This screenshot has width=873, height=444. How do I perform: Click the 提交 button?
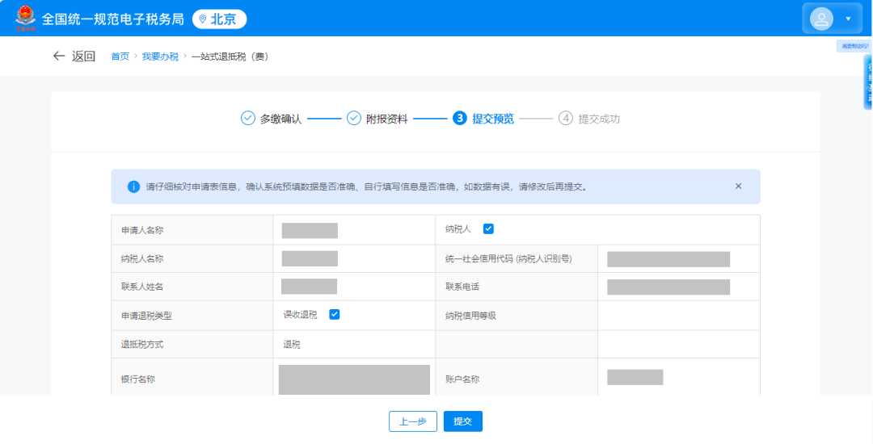(x=462, y=421)
